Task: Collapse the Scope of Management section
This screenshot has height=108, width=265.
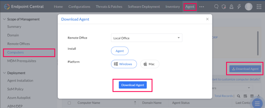Action: click(4, 19)
